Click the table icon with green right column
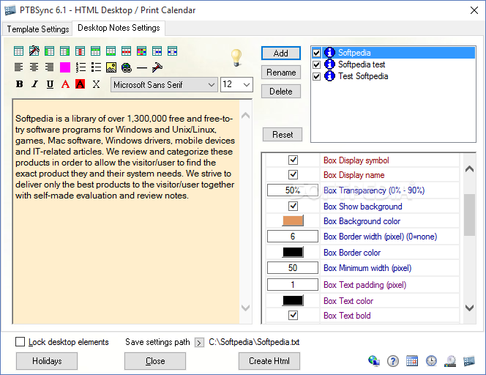 click(65, 51)
